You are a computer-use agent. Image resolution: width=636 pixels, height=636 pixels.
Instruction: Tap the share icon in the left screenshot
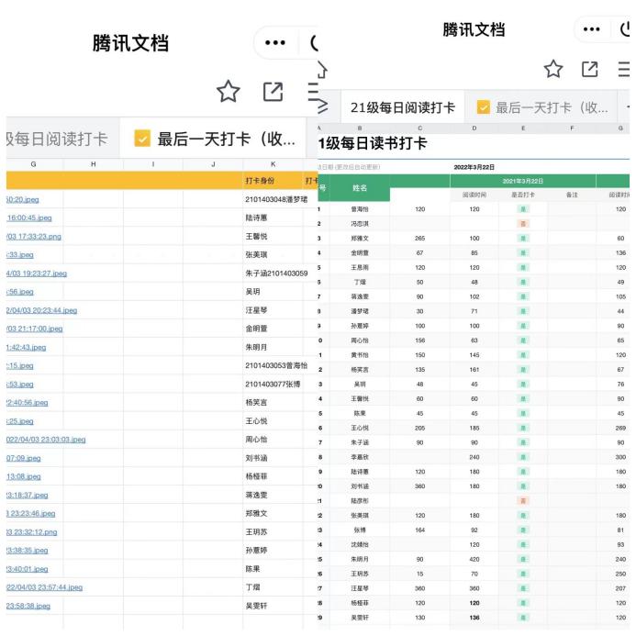click(x=273, y=92)
